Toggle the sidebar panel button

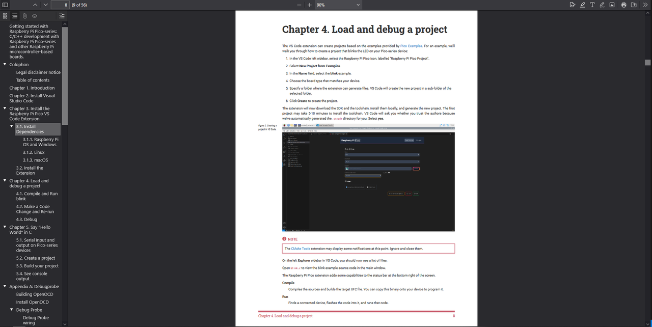pos(5,5)
